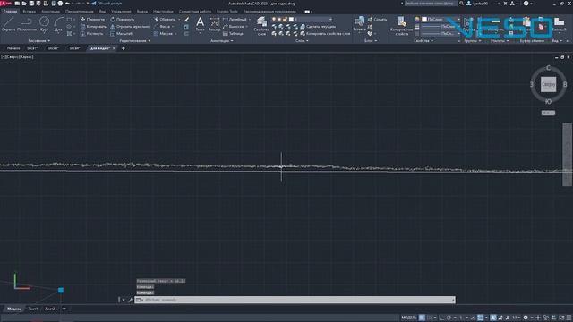
Task: Add a new drawing tab with plus
Action: [124, 48]
